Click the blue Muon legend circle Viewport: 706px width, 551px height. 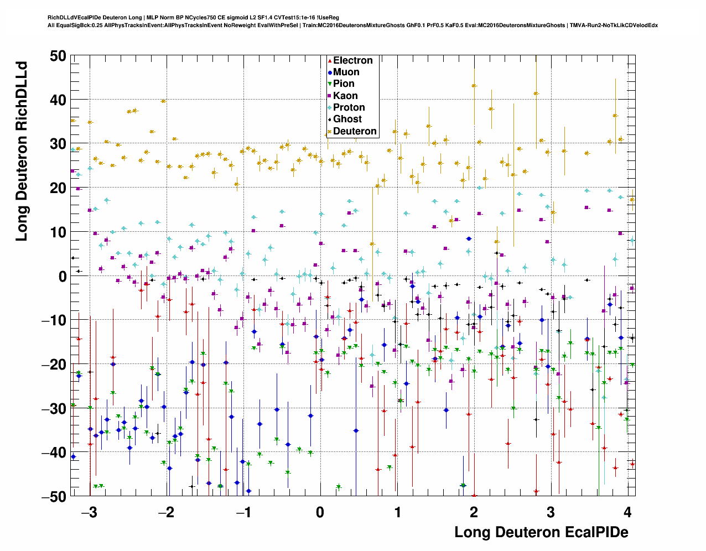(330, 72)
